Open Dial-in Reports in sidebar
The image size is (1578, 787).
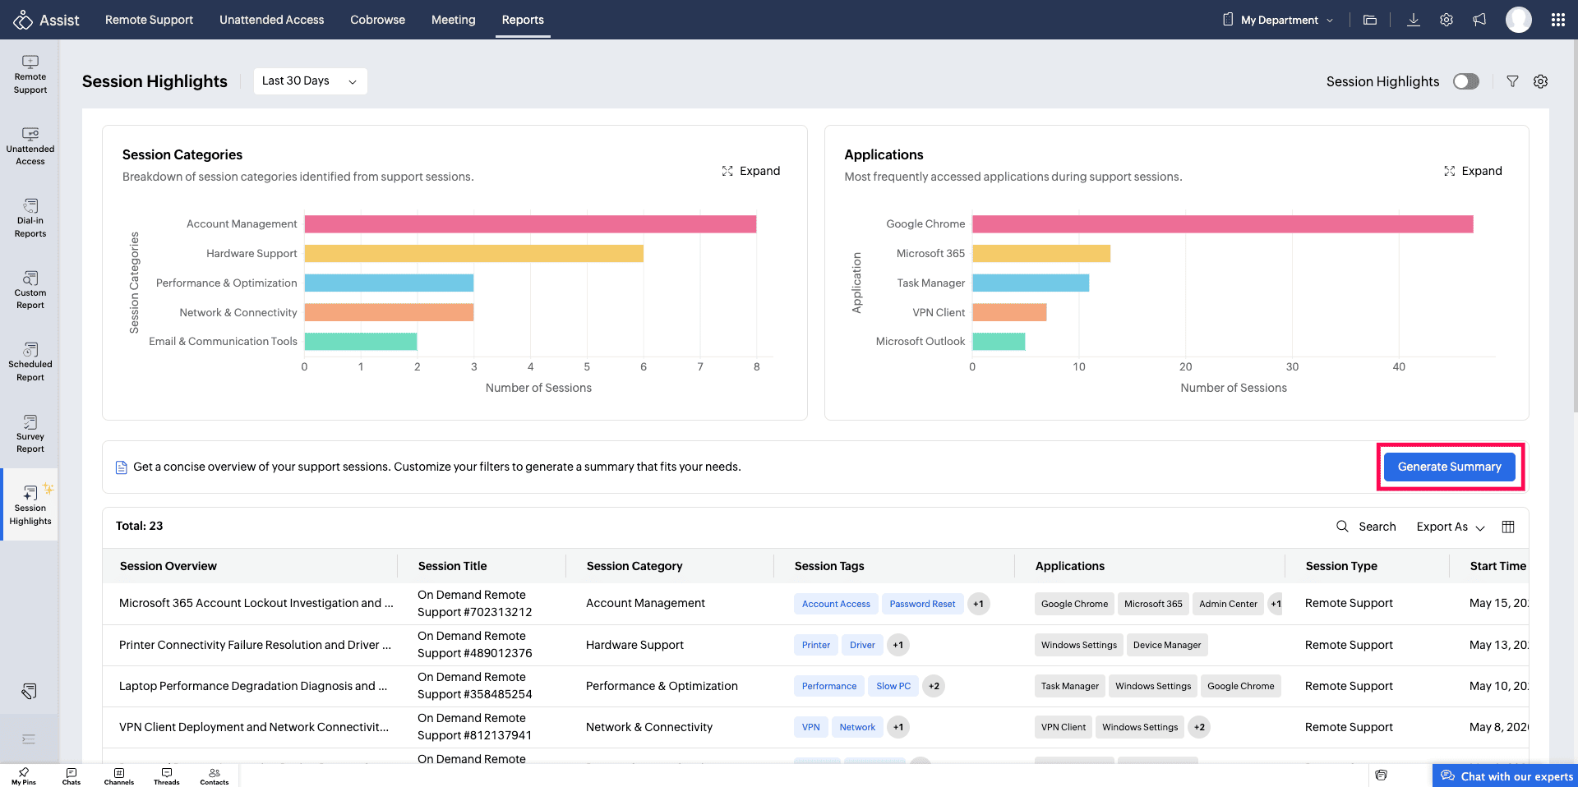30,218
